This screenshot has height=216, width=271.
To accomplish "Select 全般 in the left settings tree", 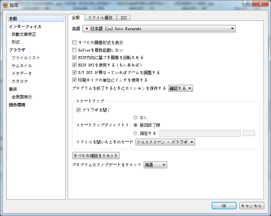I will coord(36,19).
